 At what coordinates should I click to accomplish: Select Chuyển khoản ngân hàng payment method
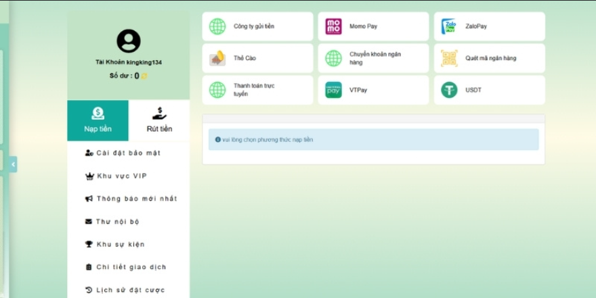[x=373, y=58]
